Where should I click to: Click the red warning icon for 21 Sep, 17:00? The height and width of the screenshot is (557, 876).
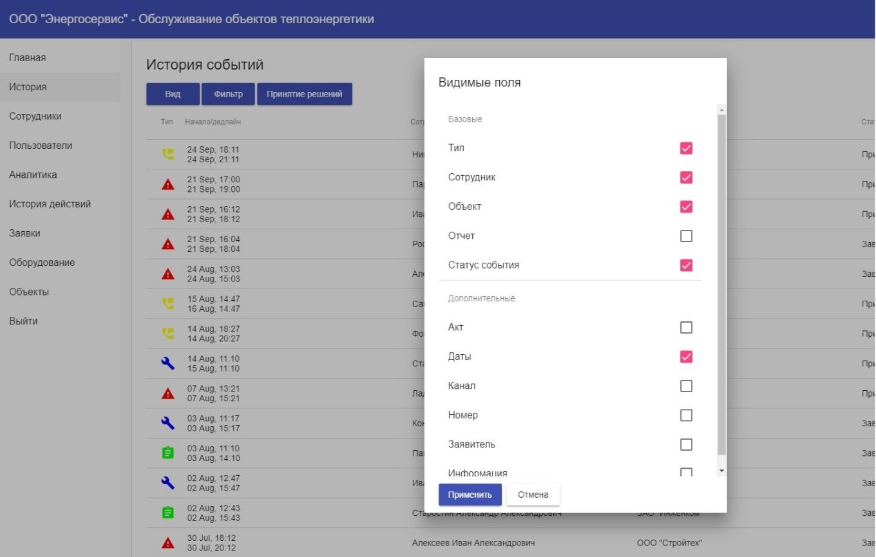click(x=168, y=185)
